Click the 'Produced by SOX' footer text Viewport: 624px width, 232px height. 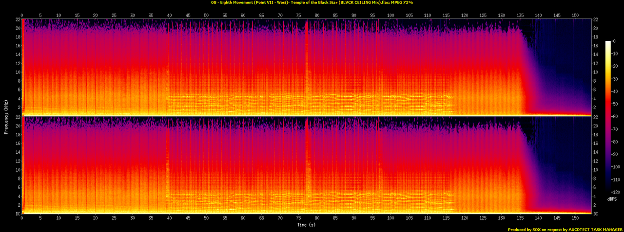coord(565,230)
